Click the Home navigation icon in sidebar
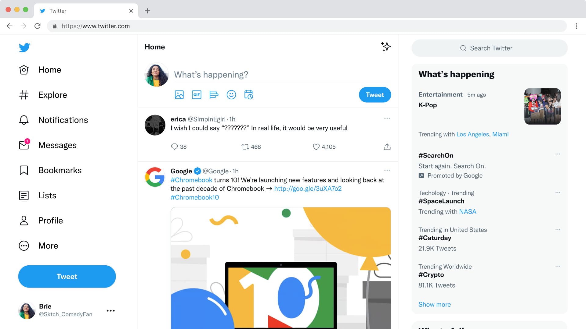The width and height of the screenshot is (586, 329). click(x=24, y=69)
